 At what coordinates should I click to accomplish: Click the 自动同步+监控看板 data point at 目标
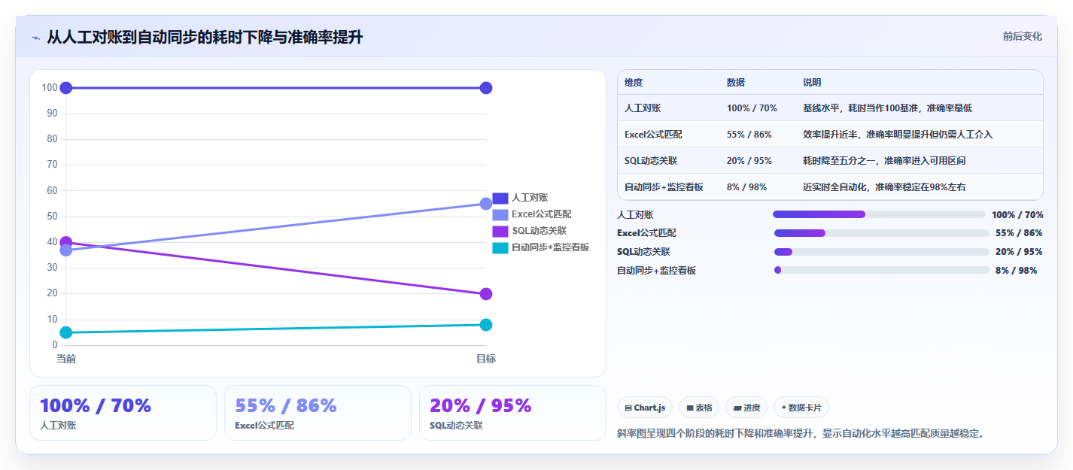[486, 325]
